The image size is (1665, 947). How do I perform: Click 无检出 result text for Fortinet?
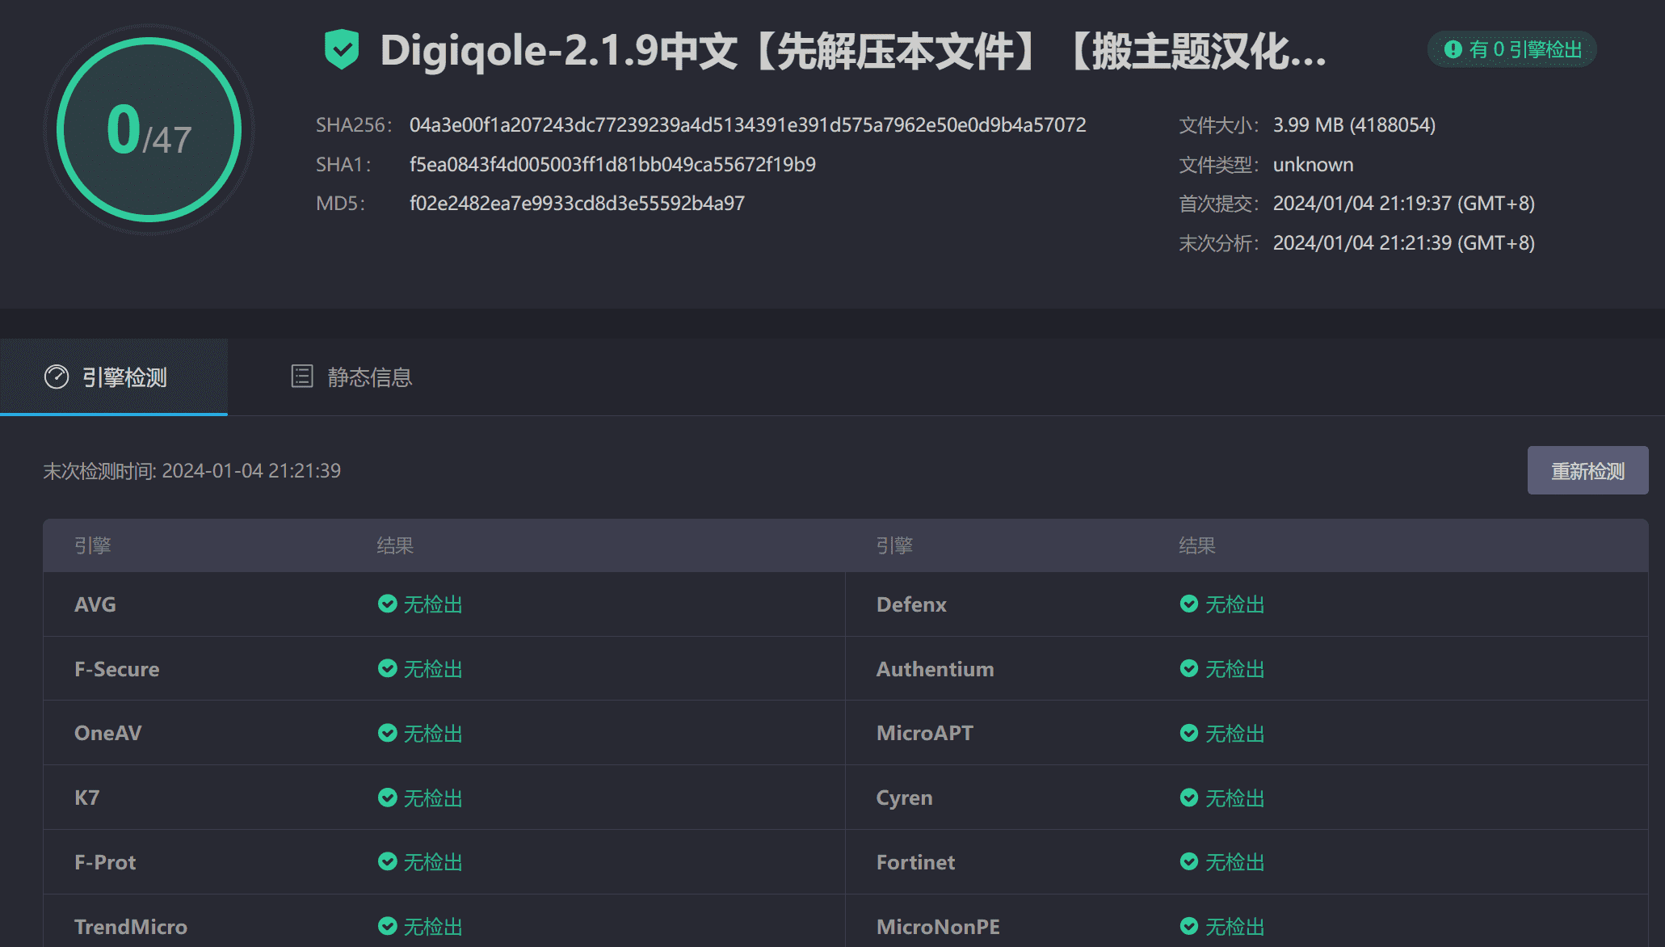tap(1235, 862)
